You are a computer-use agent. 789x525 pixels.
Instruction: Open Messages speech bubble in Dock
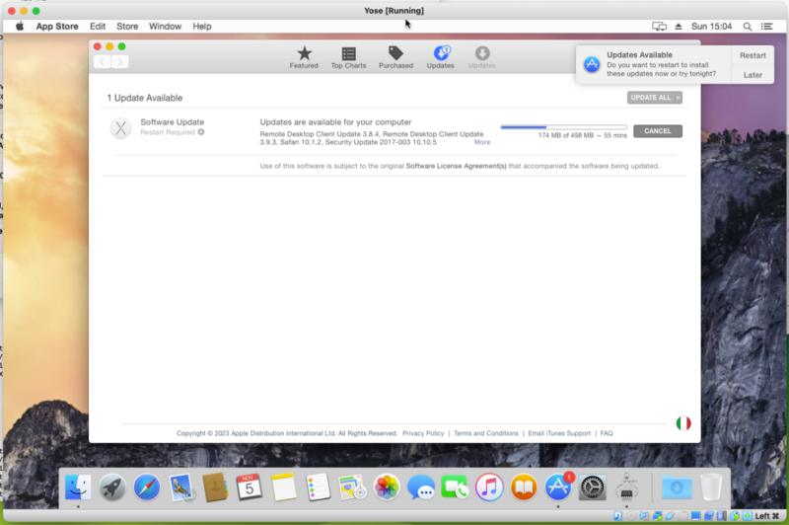tap(421, 487)
